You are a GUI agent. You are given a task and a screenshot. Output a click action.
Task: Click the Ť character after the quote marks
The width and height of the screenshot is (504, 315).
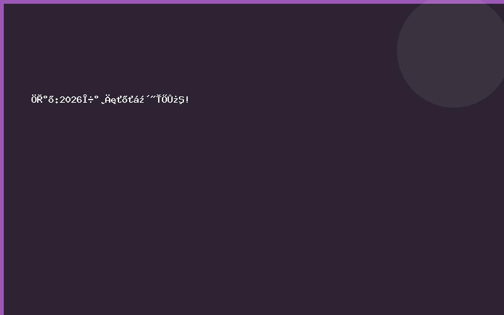pos(157,99)
